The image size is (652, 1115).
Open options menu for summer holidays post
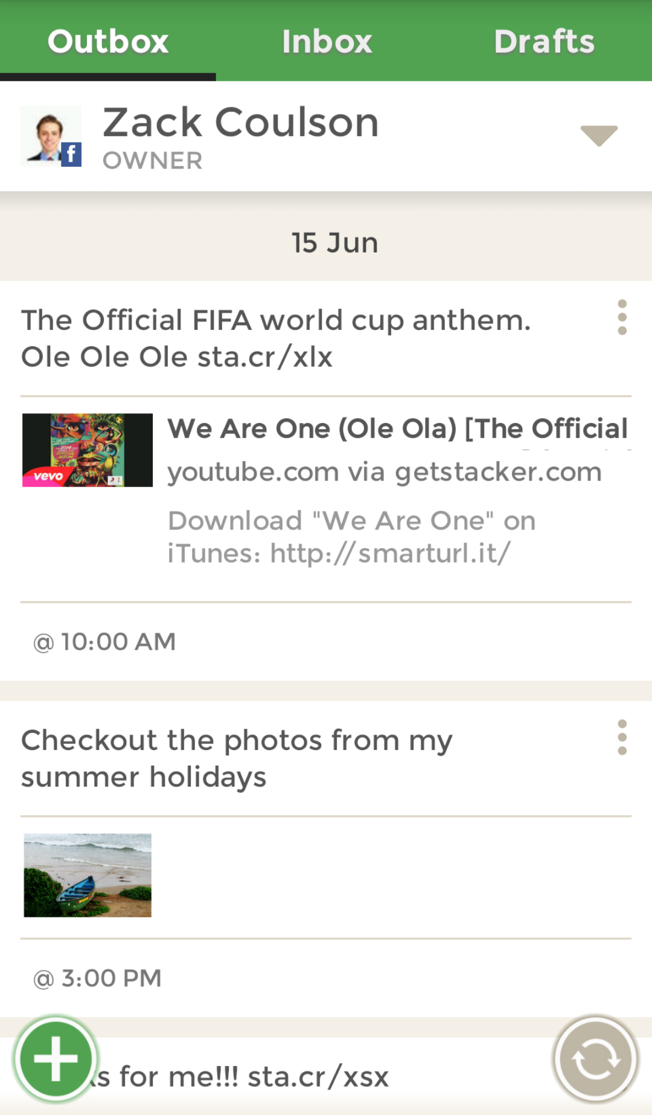tap(622, 737)
